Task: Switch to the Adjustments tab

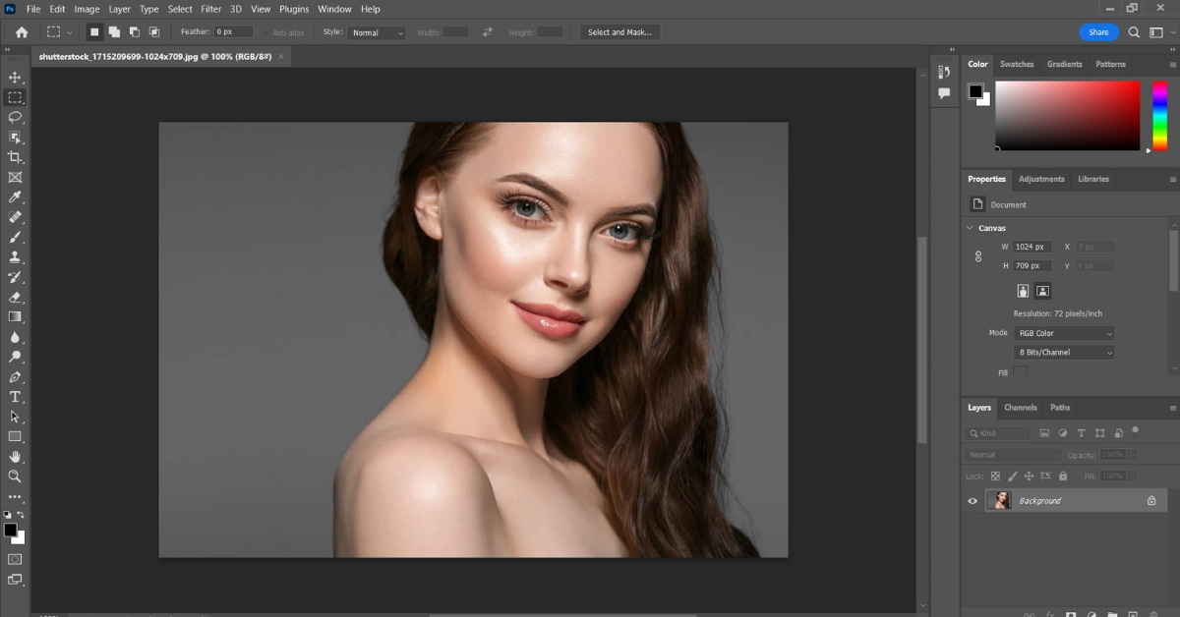Action: pyautogui.click(x=1041, y=179)
